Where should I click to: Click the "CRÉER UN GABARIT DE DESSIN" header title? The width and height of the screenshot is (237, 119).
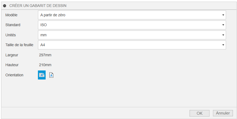tap(38, 6)
